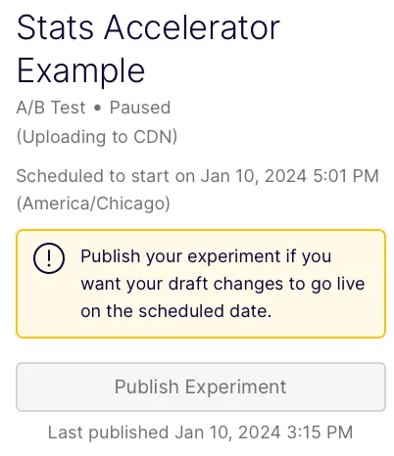
Task: Click the Last published timestamp text
Action: 201,433
